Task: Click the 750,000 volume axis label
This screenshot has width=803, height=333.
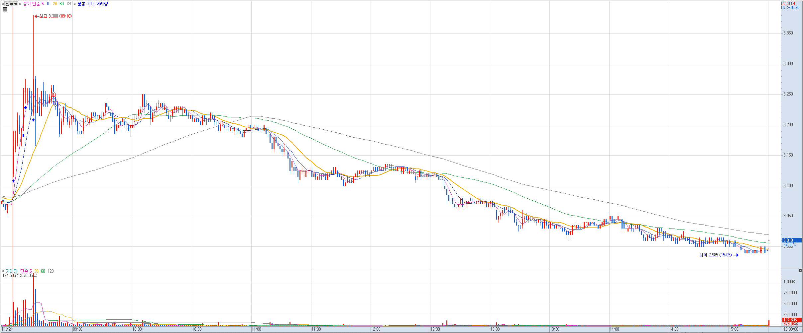Action: coord(790,293)
